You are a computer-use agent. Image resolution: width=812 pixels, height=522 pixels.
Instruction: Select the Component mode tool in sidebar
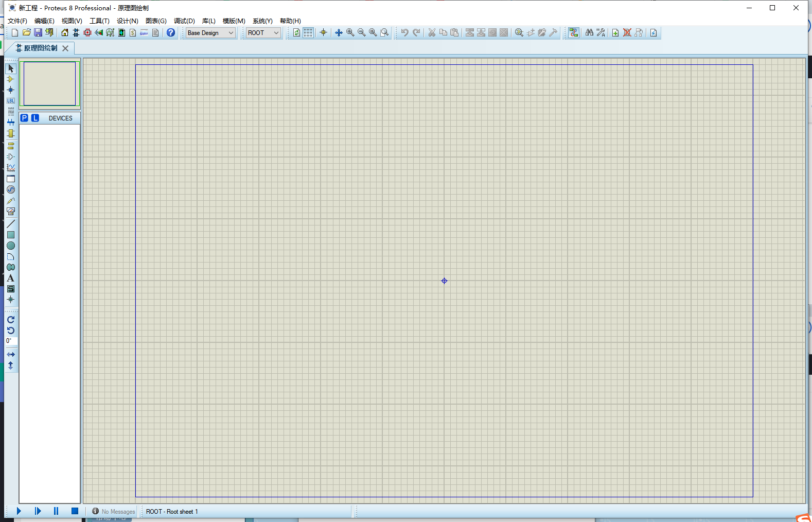pyautogui.click(x=10, y=79)
